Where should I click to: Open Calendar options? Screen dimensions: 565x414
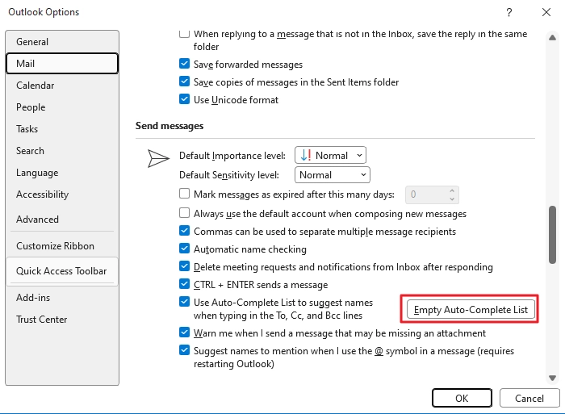point(62,86)
